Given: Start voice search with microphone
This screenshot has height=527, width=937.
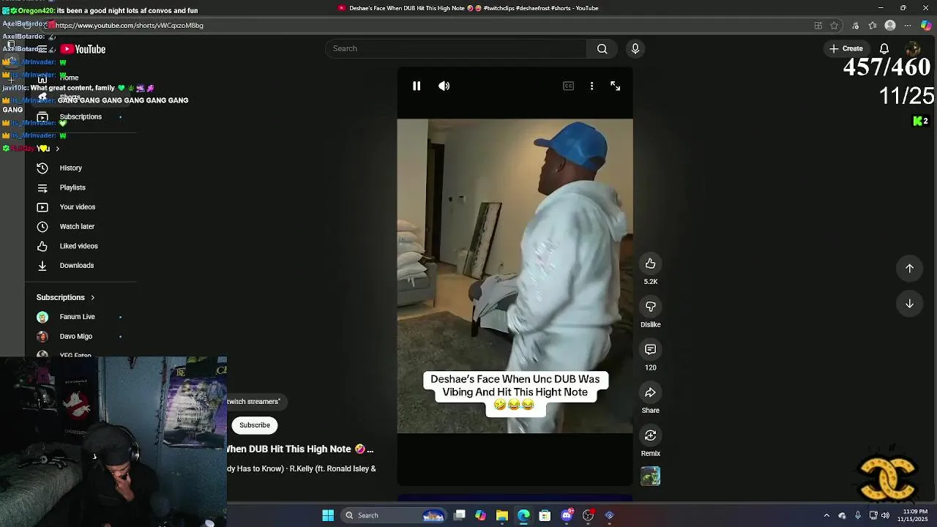Looking at the screenshot, I should 635,49.
